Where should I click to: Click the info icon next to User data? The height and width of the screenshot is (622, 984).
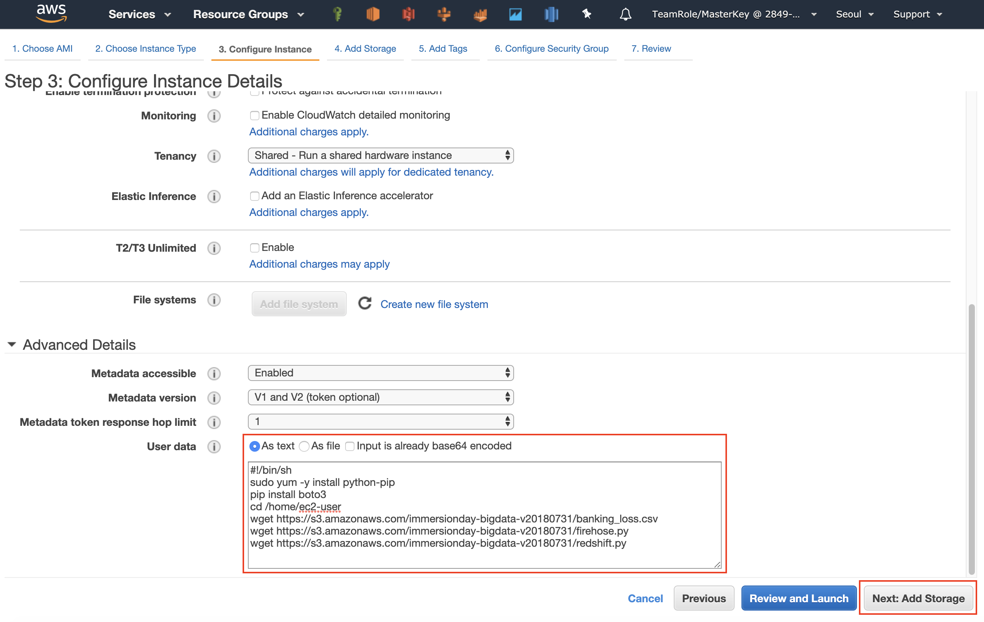(x=214, y=446)
